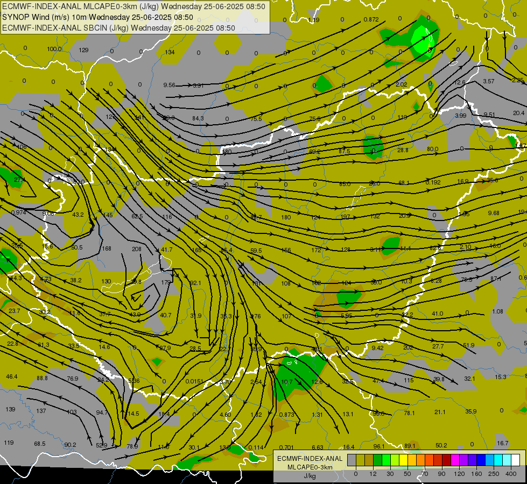Click the legend tick label '120'

click(x=460, y=474)
